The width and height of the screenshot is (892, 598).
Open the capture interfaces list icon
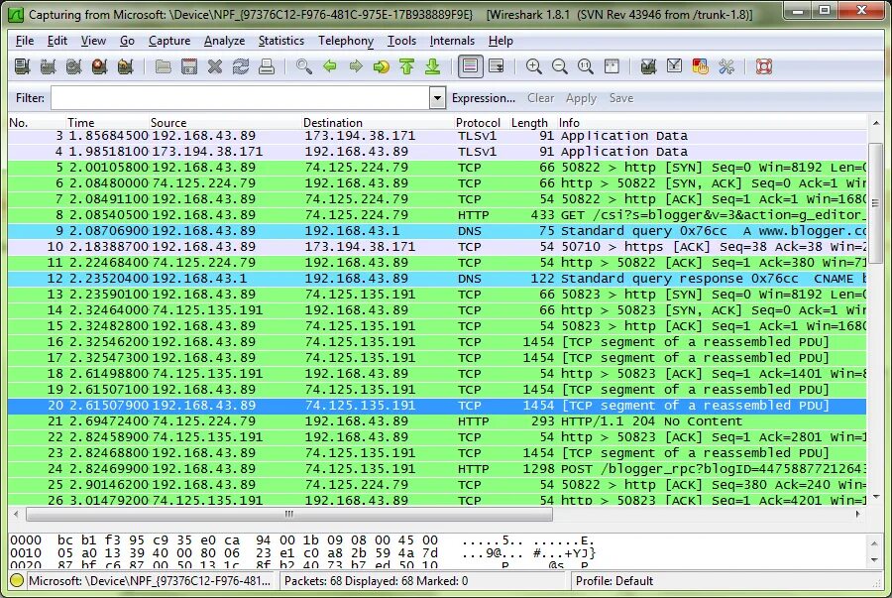(22, 66)
